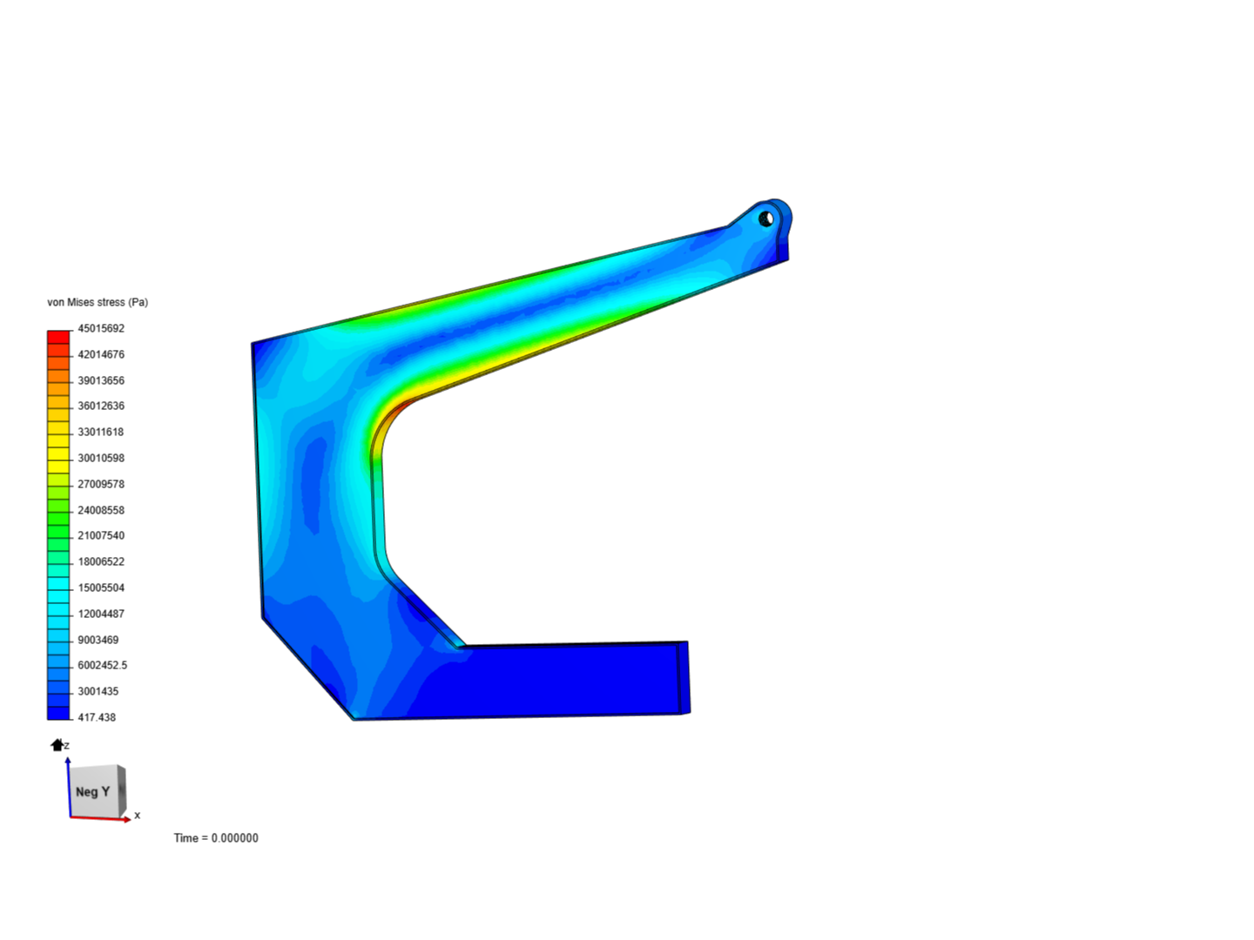1254x940 pixels.
Task: Click the z axis label next to the home icon
Action: click(x=66, y=745)
